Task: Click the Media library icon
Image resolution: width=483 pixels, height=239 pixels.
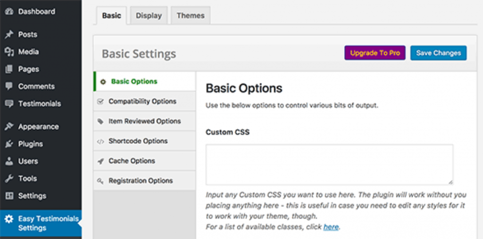Action: 9,52
